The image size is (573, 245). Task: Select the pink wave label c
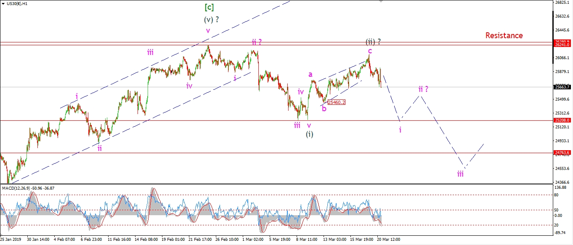pos(369,51)
